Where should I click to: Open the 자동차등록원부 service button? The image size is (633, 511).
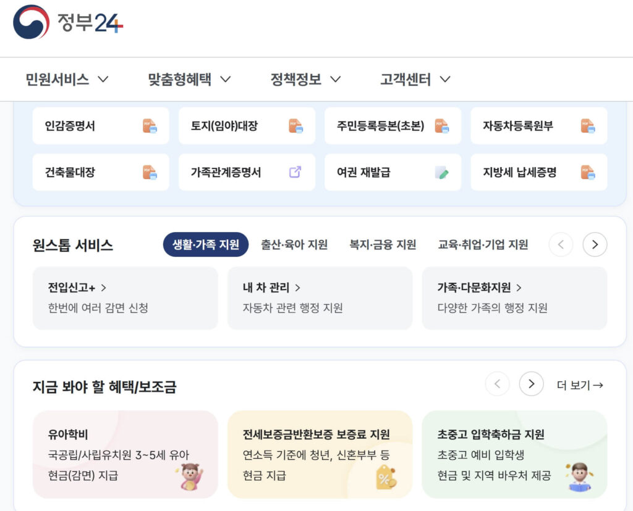point(539,126)
